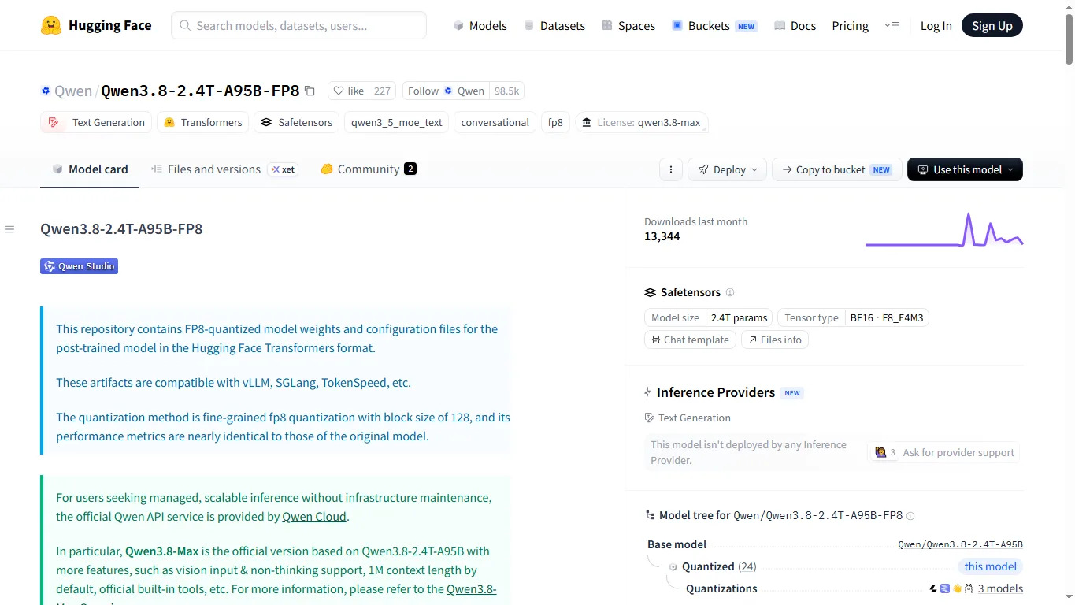Click the Sign Up button
The width and height of the screenshot is (1075, 605).
[992, 26]
